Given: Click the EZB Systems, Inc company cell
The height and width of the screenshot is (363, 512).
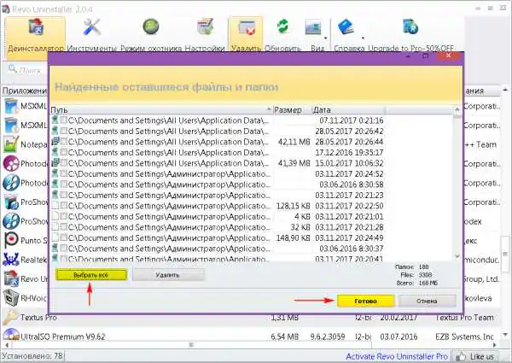Looking at the screenshot, I should click(464, 337).
